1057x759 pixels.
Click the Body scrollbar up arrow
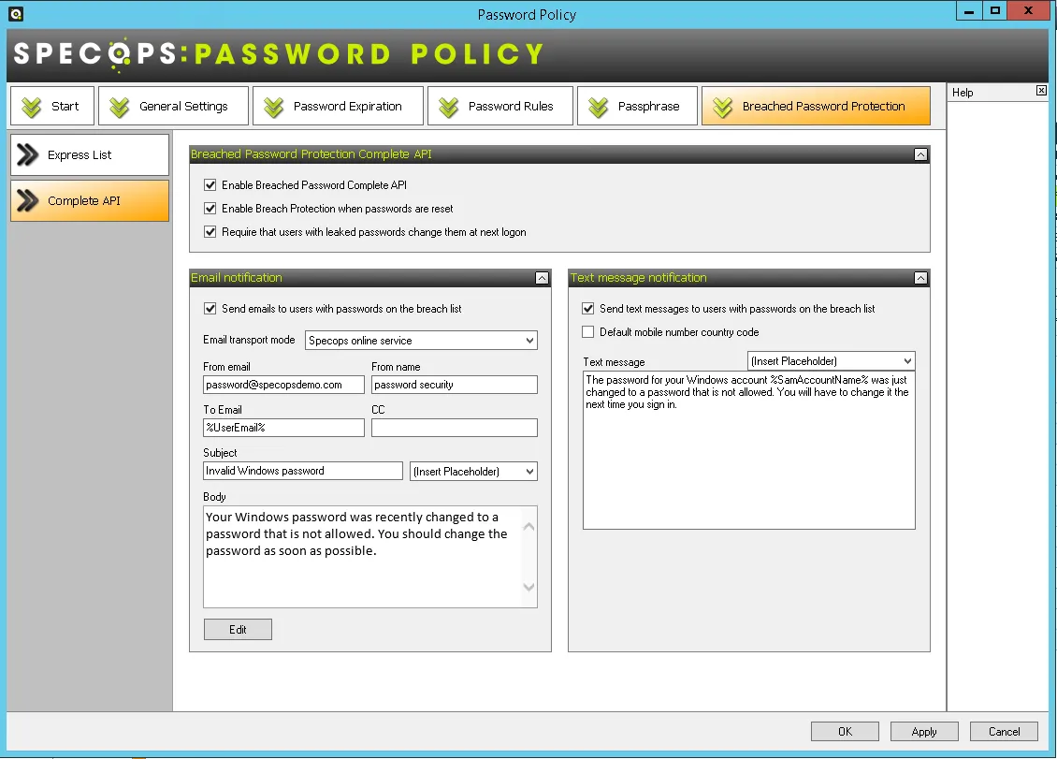click(529, 527)
